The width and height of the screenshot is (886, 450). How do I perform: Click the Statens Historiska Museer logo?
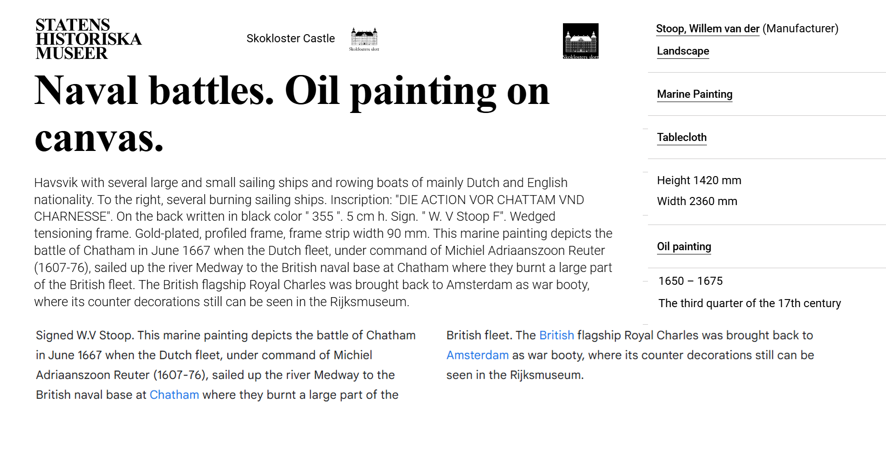[x=88, y=39]
